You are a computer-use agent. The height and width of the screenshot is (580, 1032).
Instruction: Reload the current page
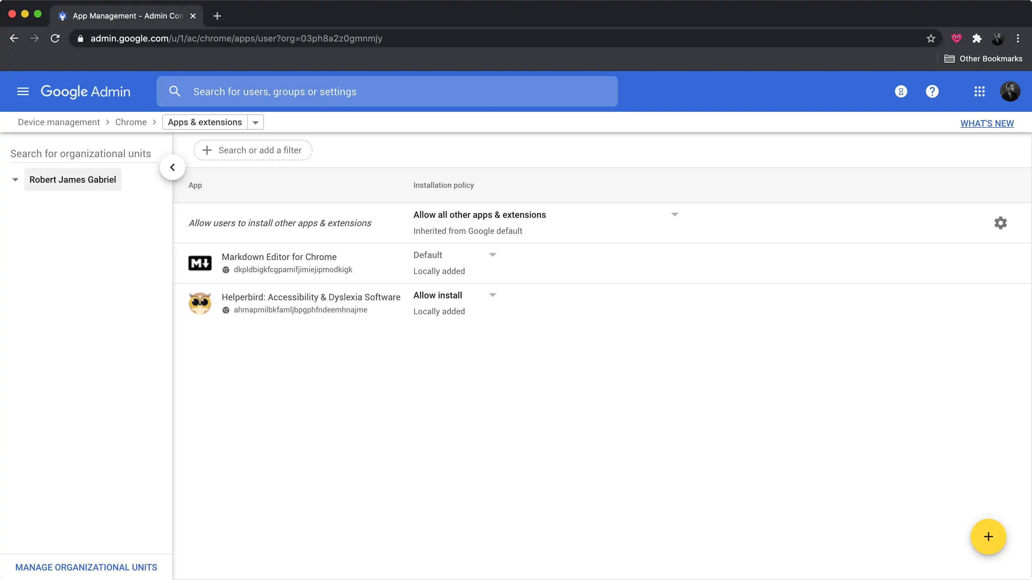55,38
